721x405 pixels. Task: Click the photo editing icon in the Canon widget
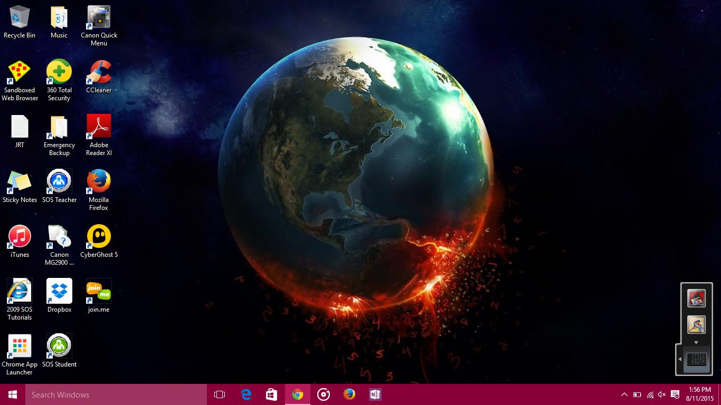pyautogui.click(x=696, y=324)
